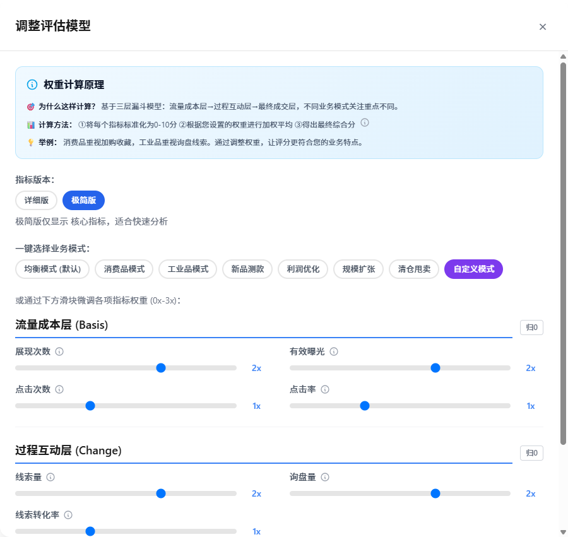Switch to 详细版 indicator version
This screenshot has height=537, width=568.
(x=36, y=200)
